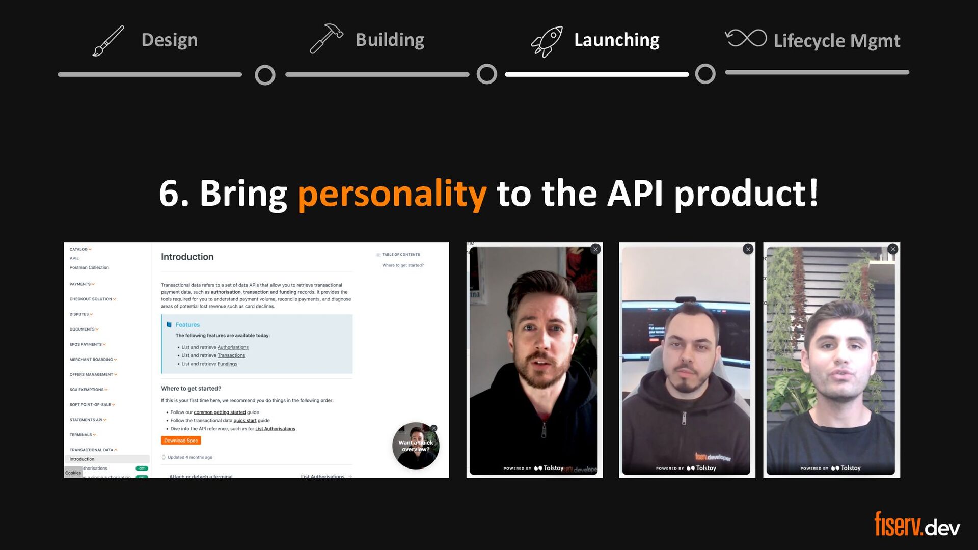
Task: Open the Authorisations link in Features
Action: (233, 347)
